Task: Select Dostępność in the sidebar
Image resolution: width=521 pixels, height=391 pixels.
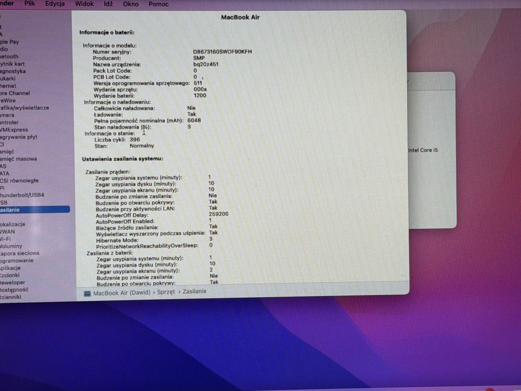Action: click(15, 290)
